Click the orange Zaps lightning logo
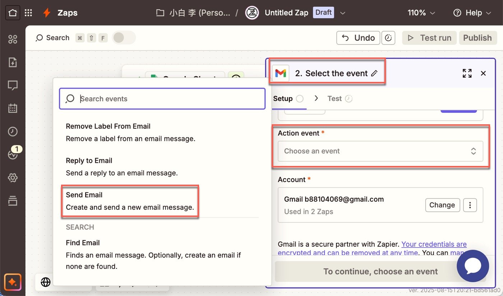Screen dimensions: 503x296 click(47, 13)
